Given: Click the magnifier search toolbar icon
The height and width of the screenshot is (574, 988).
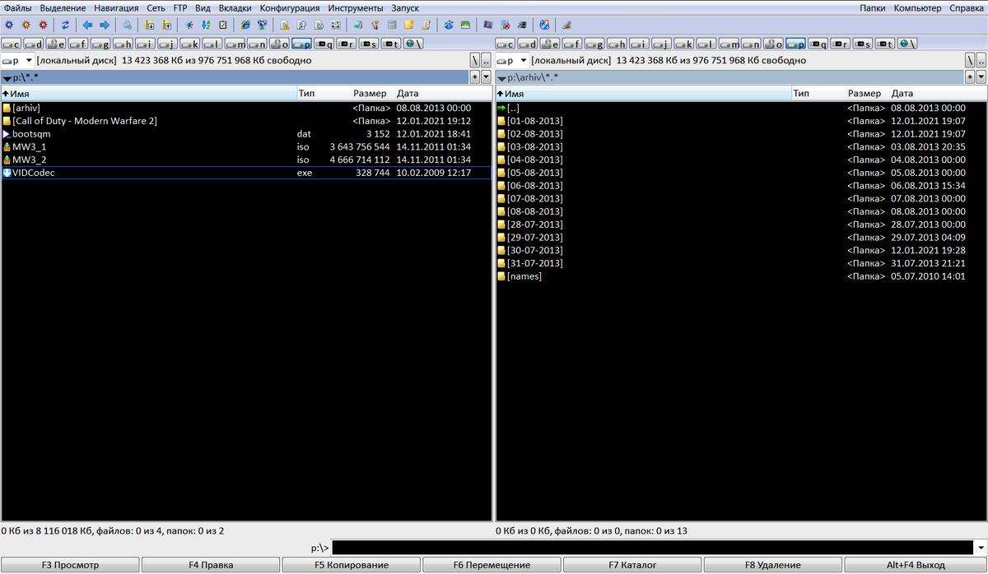Looking at the screenshot, I should (127, 24).
